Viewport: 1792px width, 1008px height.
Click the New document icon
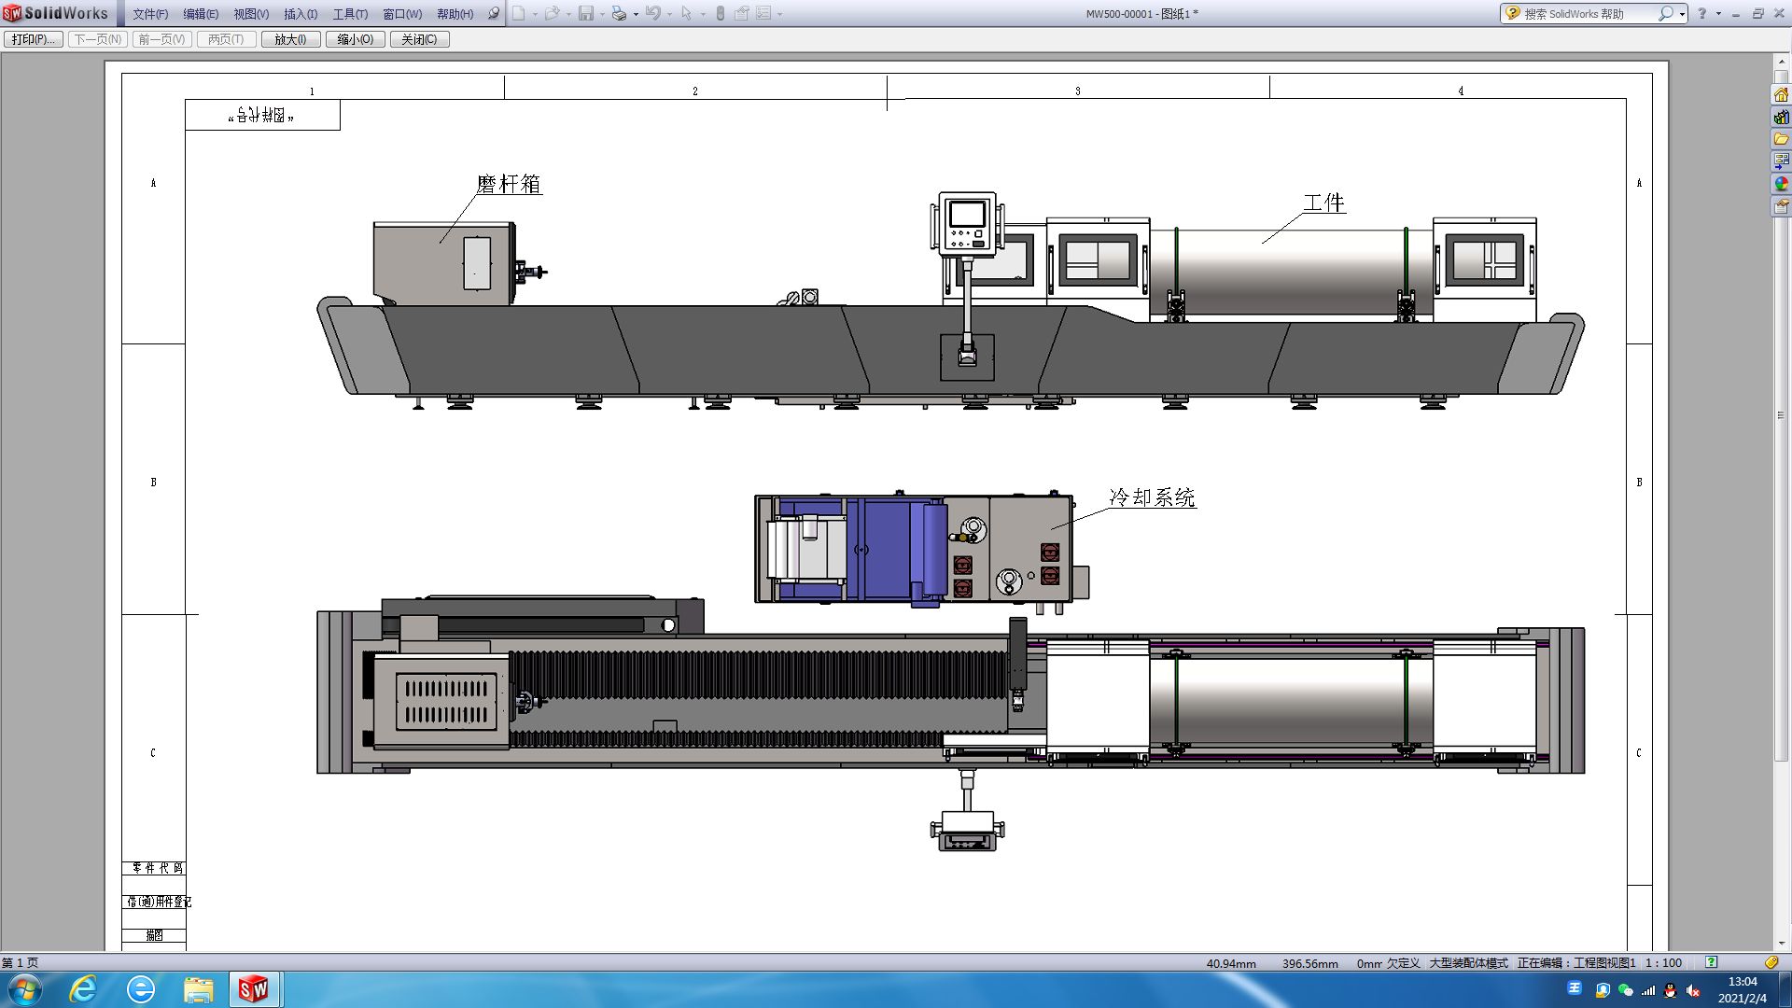pyautogui.click(x=519, y=13)
